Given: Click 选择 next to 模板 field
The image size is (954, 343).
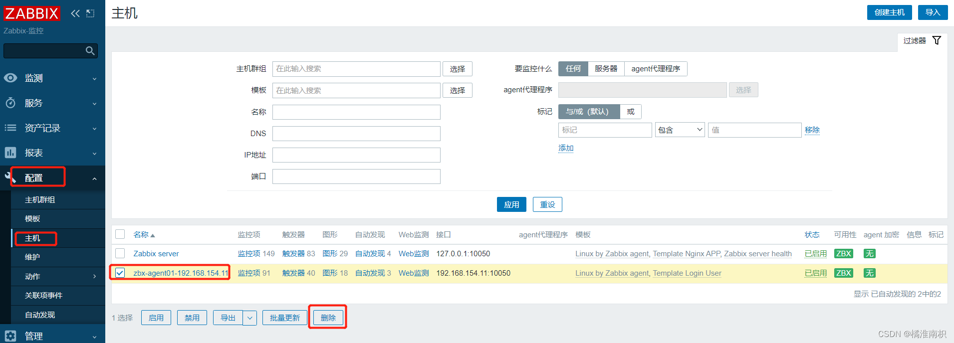Looking at the screenshot, I should [458, 90].
